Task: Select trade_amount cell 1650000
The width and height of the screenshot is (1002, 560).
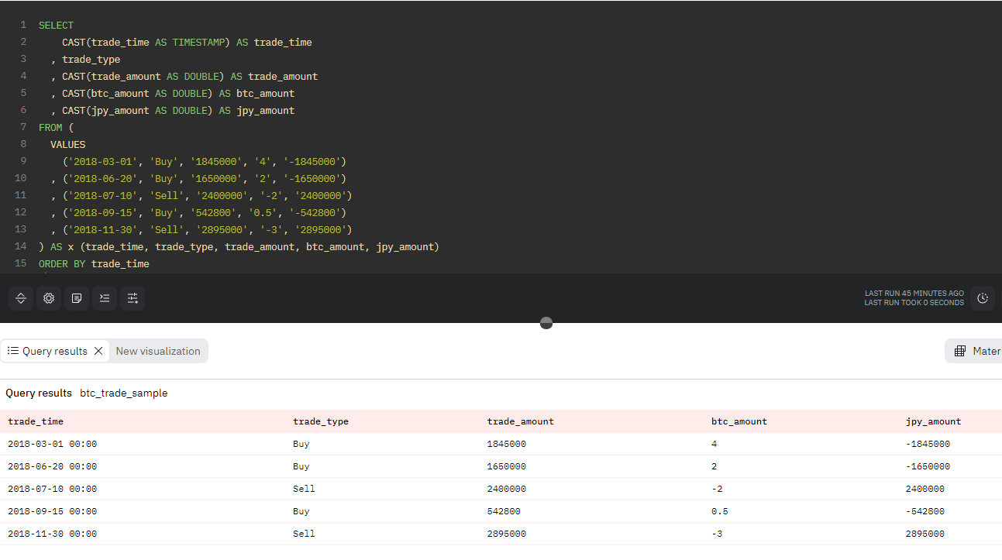Action: pos(507,466)
